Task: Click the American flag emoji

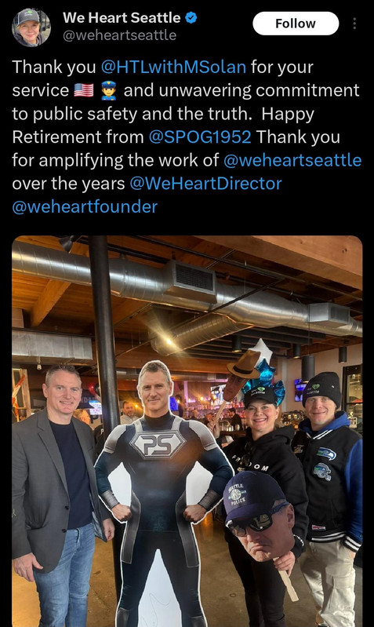Action: coord(84,90)
